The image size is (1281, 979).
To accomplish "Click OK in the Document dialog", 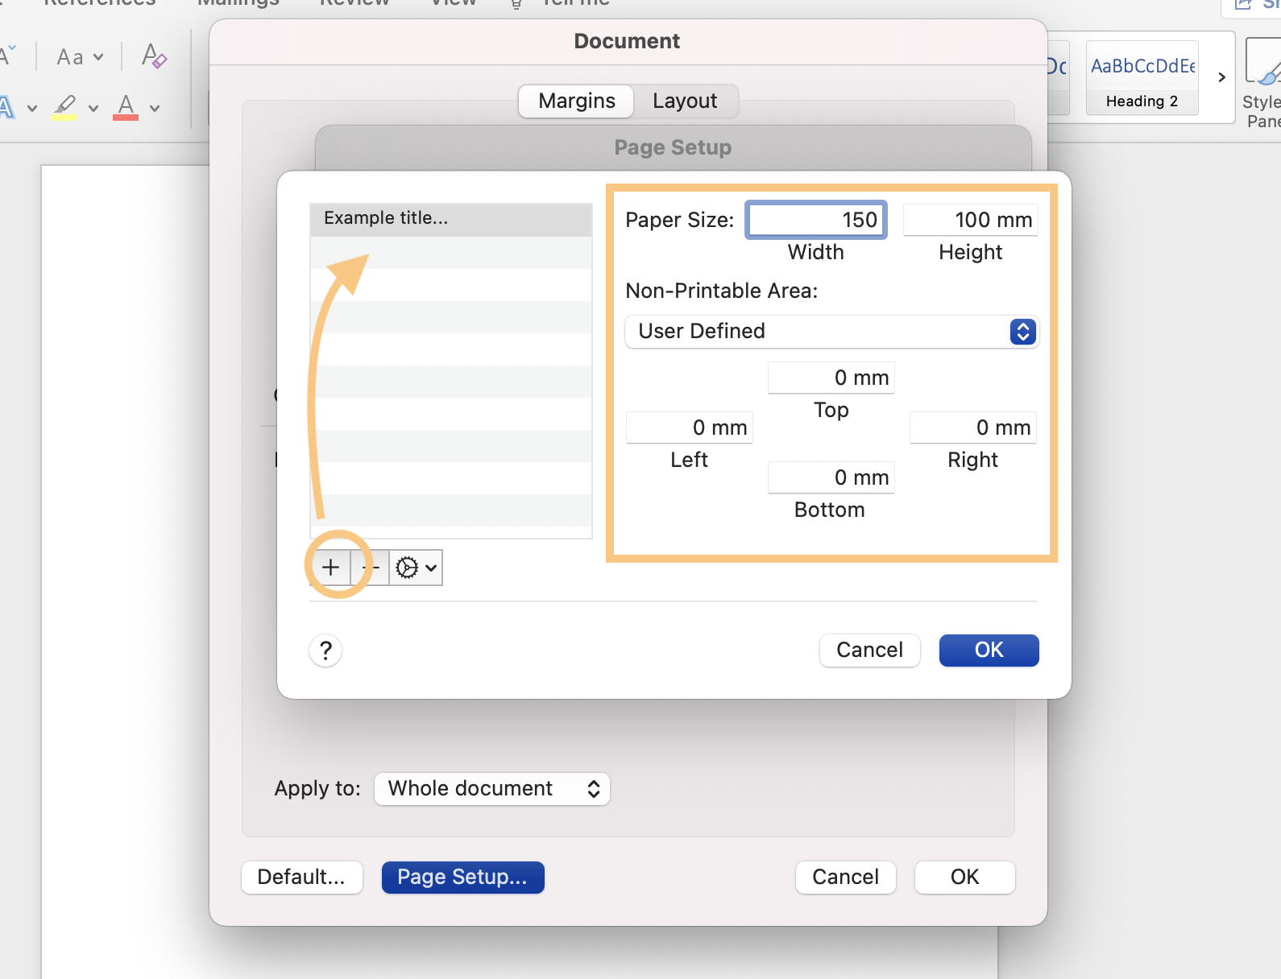I will coord(964,878).
